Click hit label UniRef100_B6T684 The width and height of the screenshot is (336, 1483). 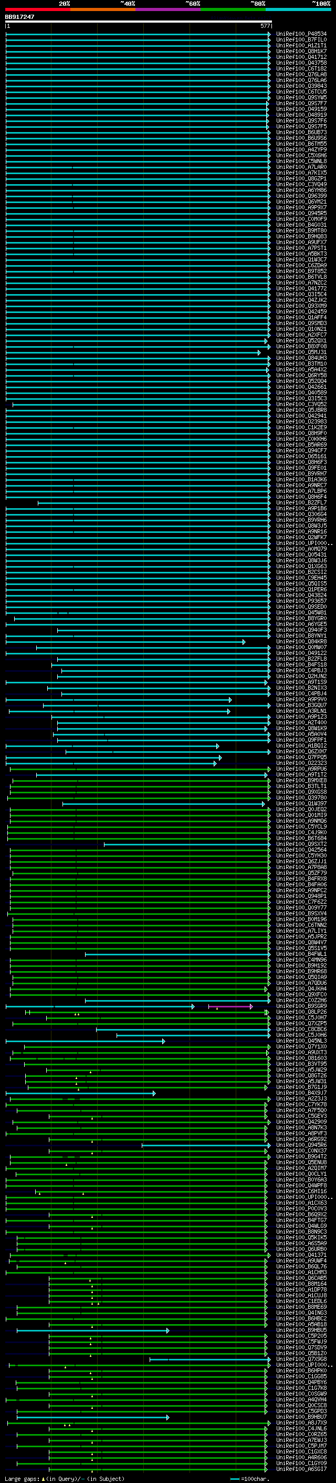[301, 838]
